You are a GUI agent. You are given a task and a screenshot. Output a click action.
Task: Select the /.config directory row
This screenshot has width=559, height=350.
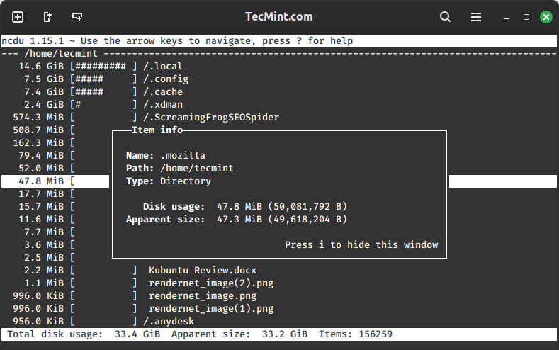(x=165, y=79)
